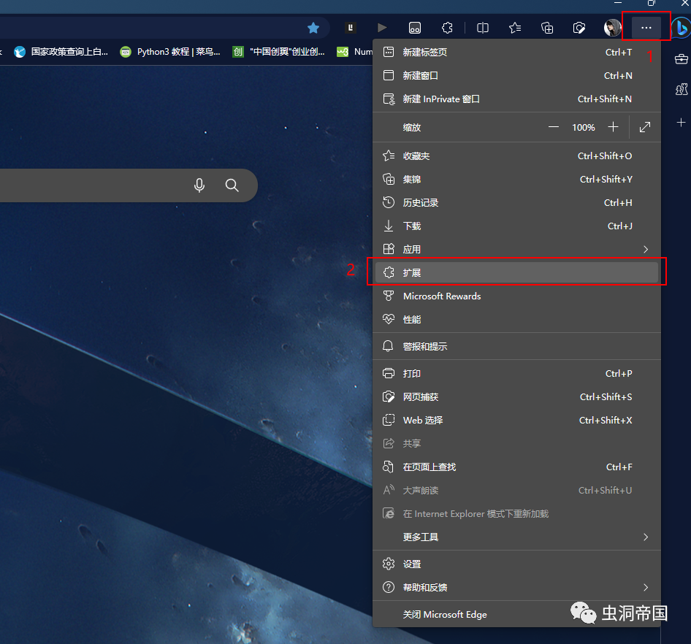The image size is (691, 644).
Task: Open 集锦 from the menu
Action: point(516,180)
